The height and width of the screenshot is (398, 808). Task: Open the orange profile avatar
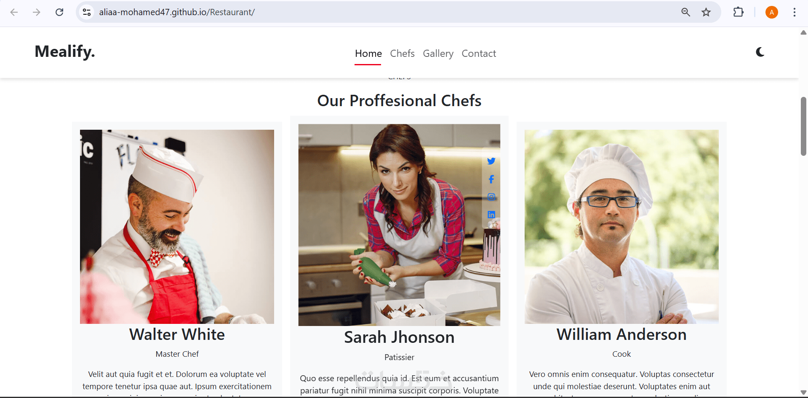pyautogui.click(x=771, y=12)
